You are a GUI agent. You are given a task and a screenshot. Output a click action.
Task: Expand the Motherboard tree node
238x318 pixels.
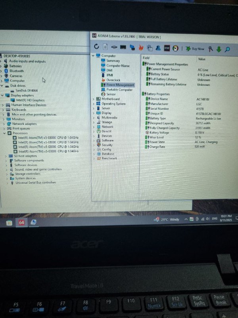coord(94,99)
